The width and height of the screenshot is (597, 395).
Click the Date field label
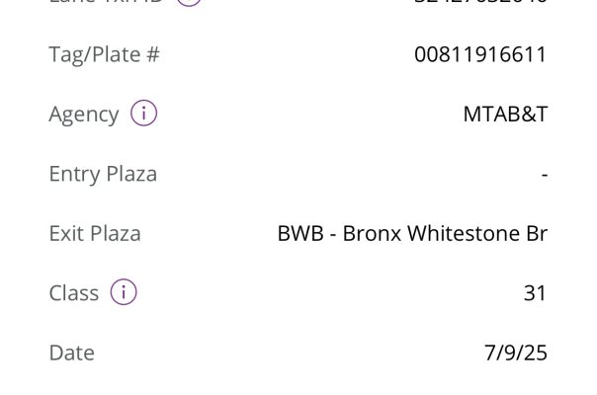(x=71, y=353)
